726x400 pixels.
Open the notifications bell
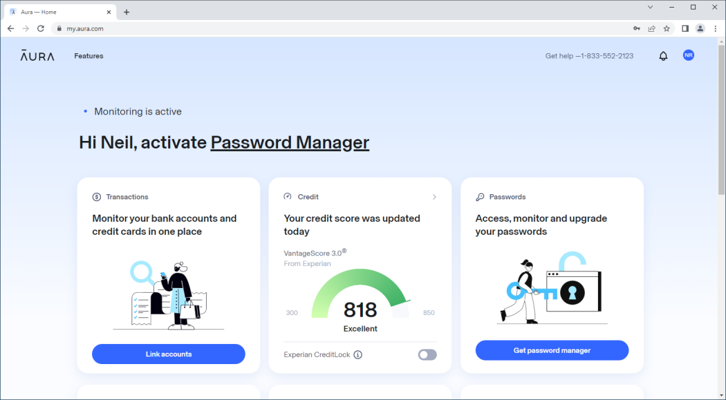tap(663, 56)
